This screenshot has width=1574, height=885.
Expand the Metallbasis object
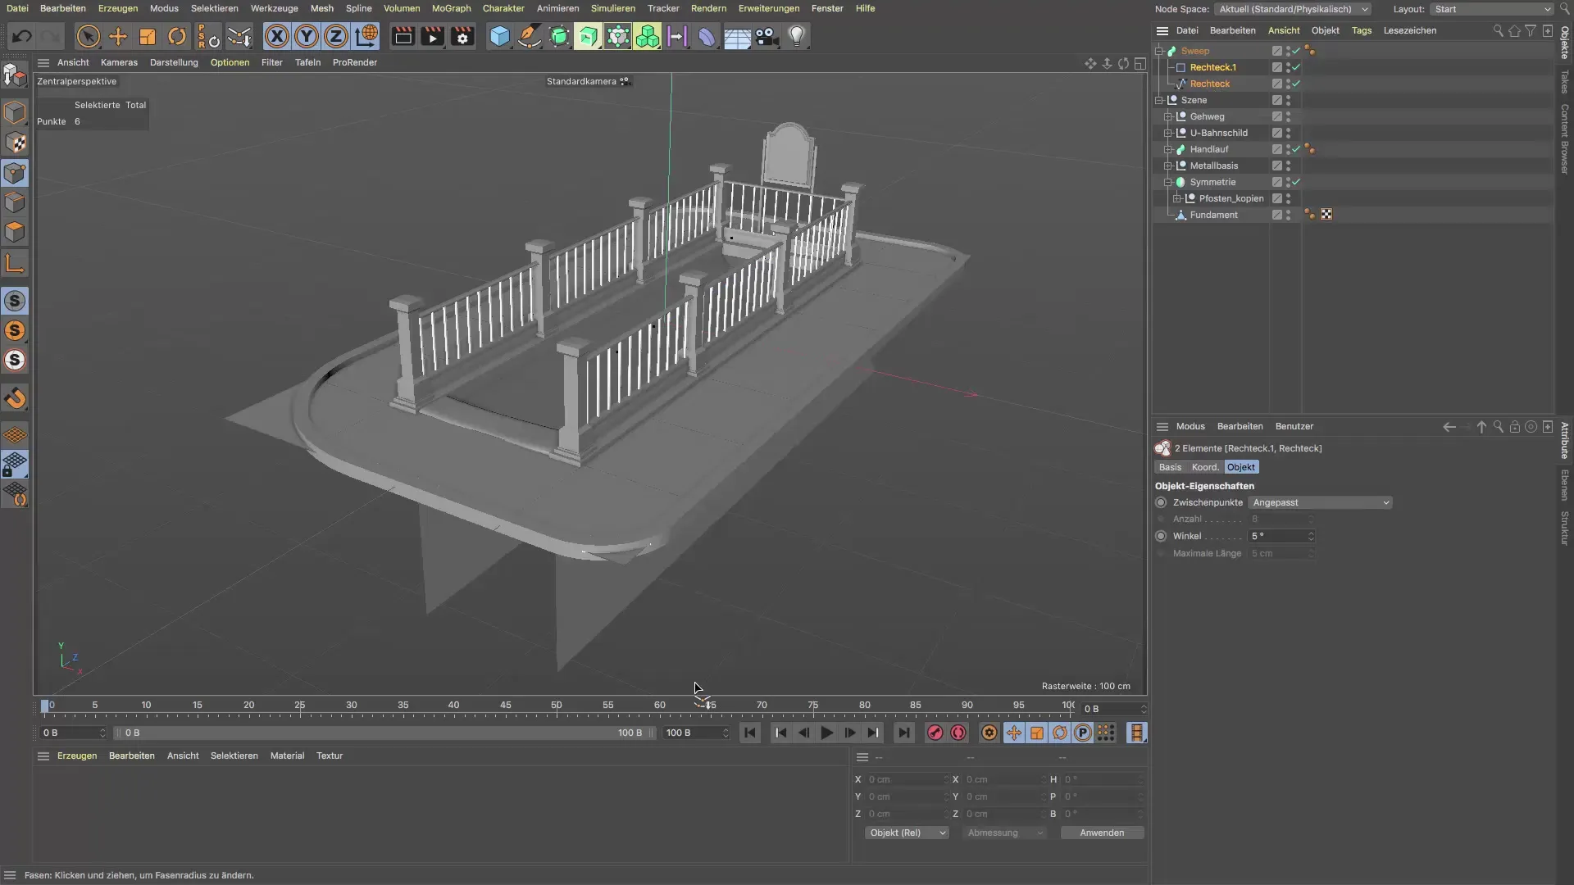click(x=1168, y=166)
